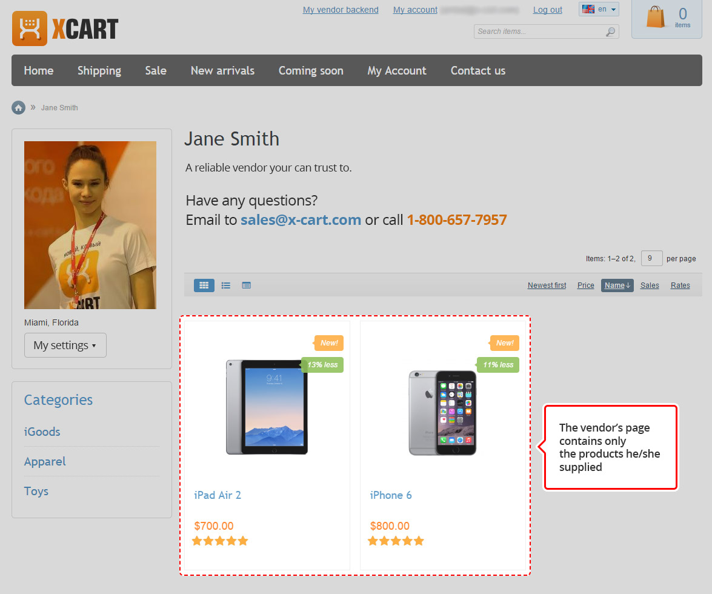Click the Jane Smith page heading
The height and width of the screenshot is (594, 712).
[x=231, y=139]
